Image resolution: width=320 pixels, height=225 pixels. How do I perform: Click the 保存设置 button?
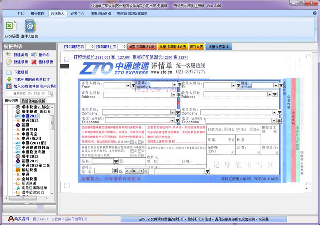(x=196, y=47)
